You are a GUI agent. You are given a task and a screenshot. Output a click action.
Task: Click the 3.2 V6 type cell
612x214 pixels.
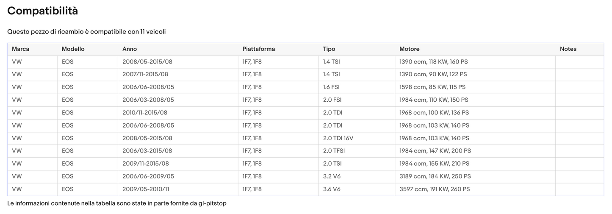332,176
